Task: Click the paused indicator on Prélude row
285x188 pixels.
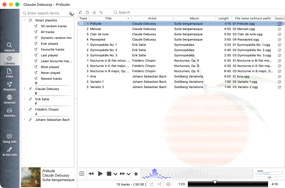Action: 81,24
